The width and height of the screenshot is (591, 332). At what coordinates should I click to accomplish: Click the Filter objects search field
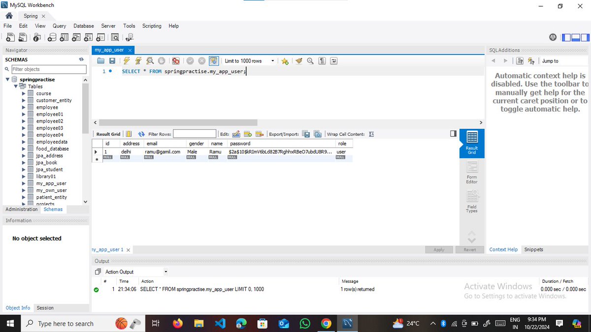point(48,69)
